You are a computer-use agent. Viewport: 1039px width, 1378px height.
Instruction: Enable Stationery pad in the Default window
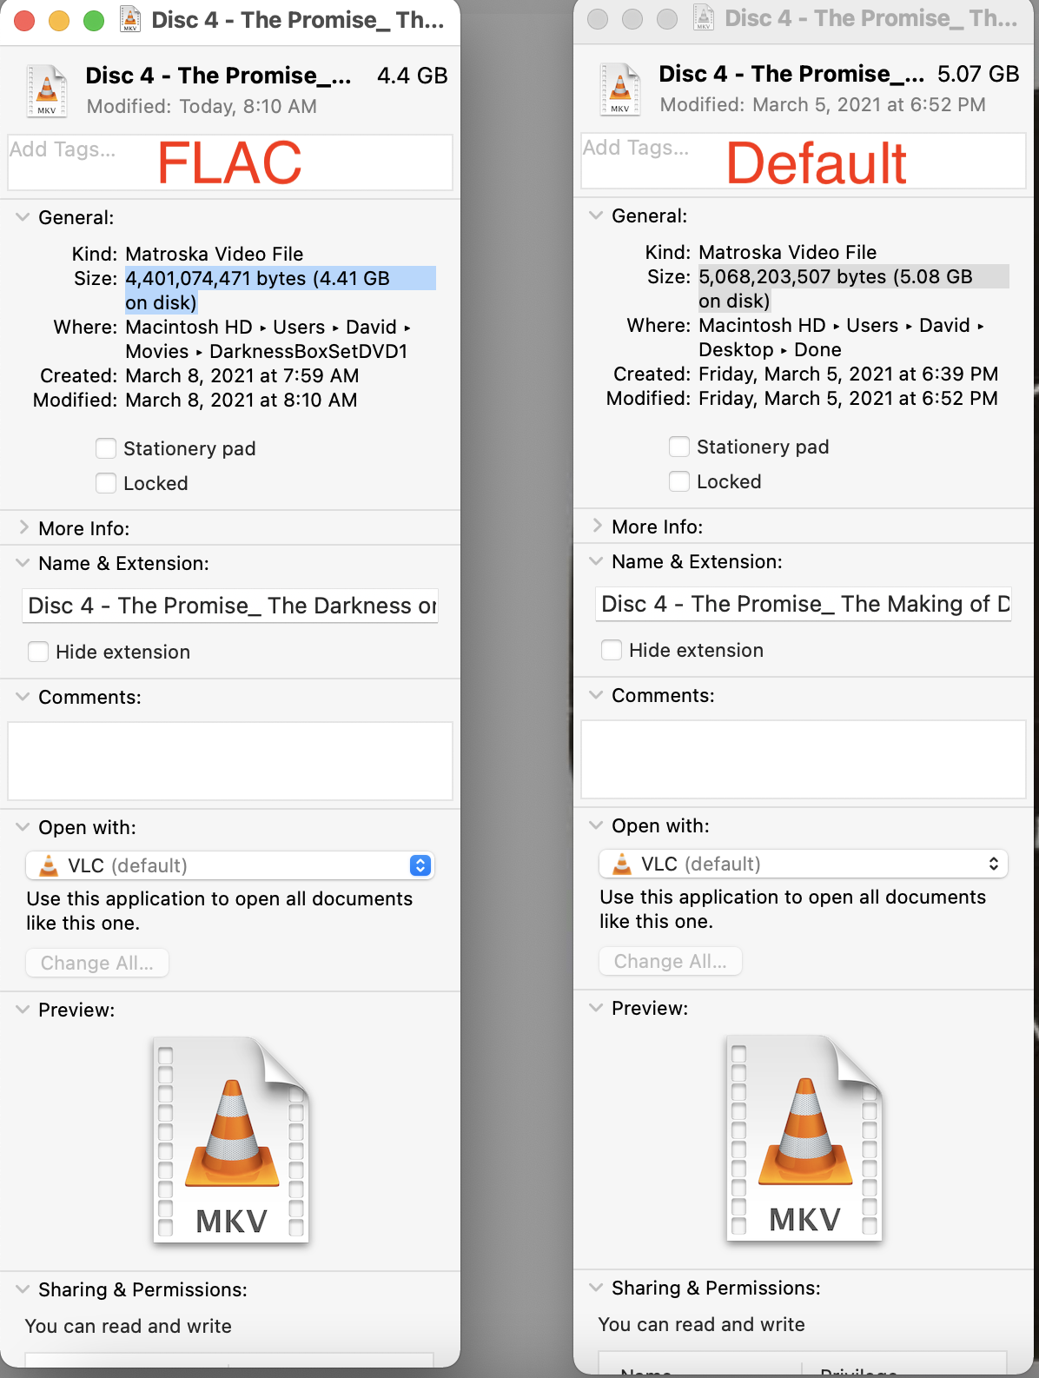(679, 447)
